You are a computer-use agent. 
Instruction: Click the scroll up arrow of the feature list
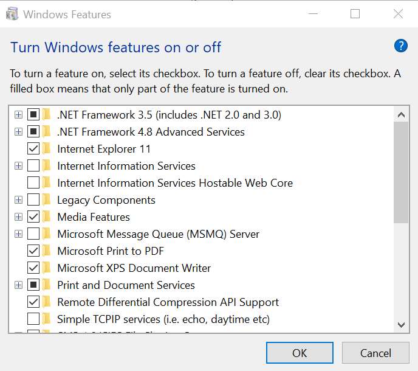(401, 114)
